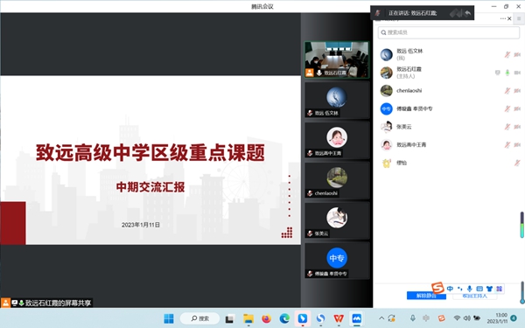The height and width of the screenshot is (328, 525).
Task: Toggle camera icon on chenlaoshi row
Action: [517, 90]
